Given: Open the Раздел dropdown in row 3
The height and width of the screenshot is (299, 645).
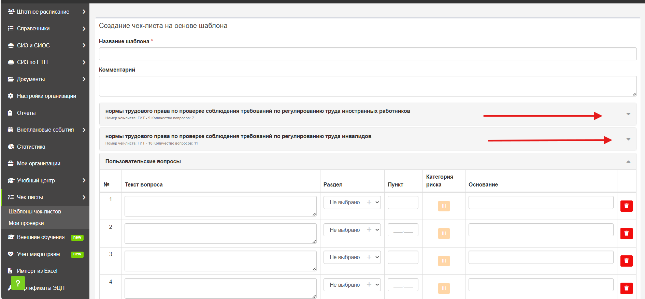Looking at the screenshot, I should (x=352, y=257).
